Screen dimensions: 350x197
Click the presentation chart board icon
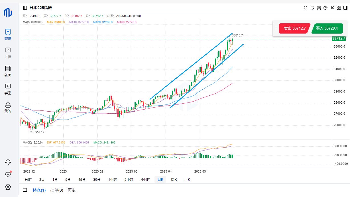[x=319, y=8]
